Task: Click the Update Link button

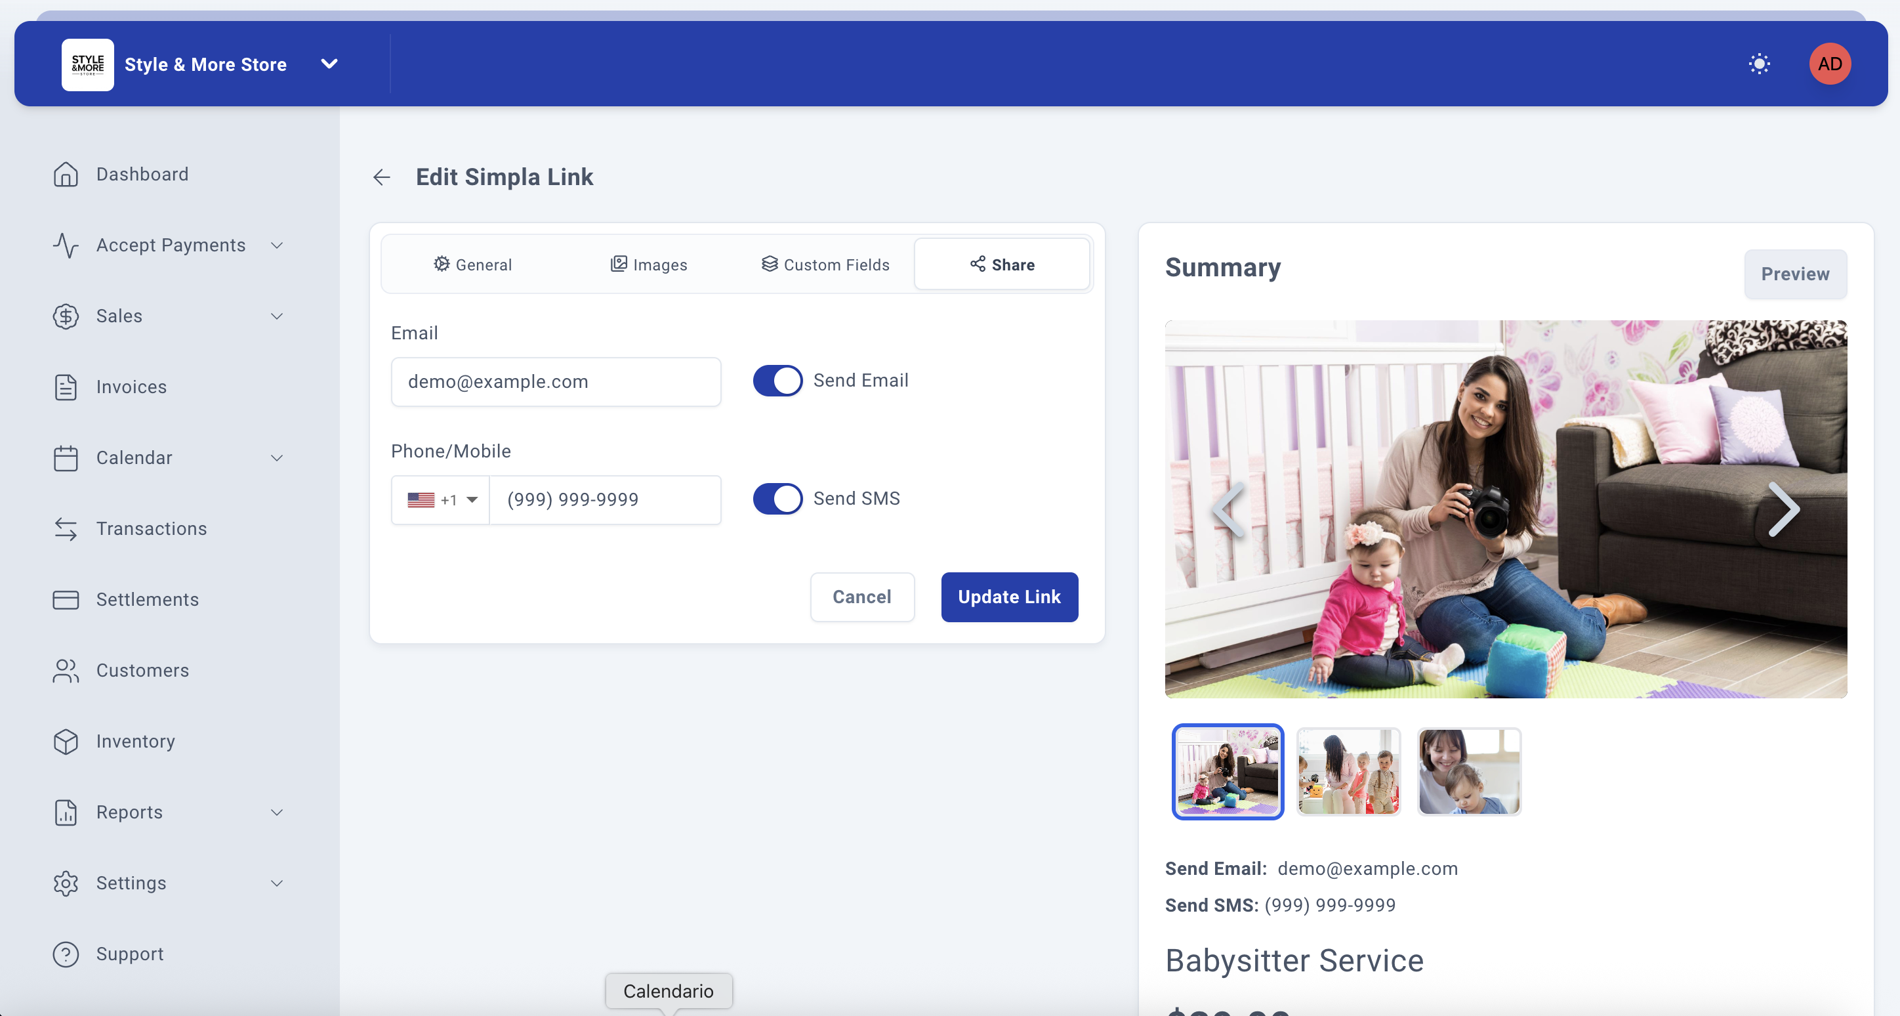Action: [x=1008, y=597]
